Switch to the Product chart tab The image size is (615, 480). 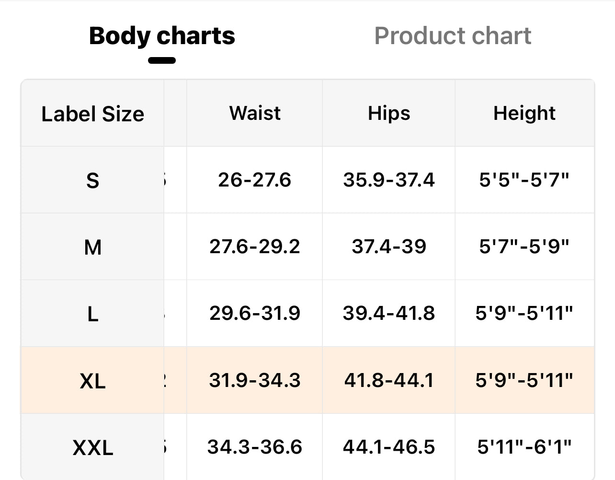453,36
